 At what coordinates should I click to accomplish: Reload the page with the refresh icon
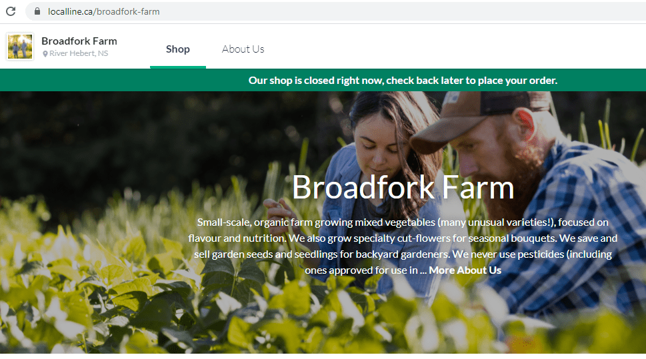(11, 11)
